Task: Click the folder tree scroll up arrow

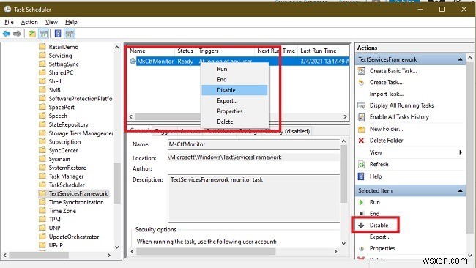Action: coord(117,47)
